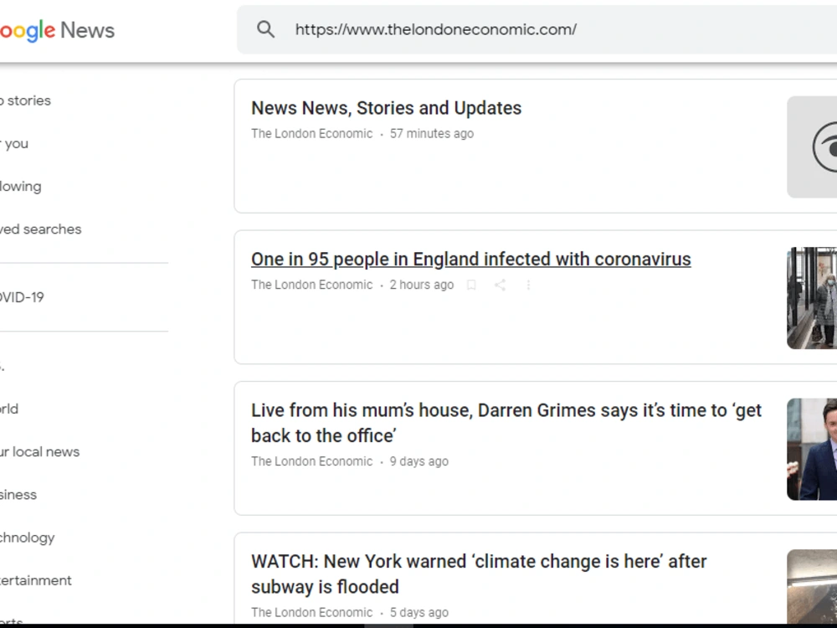Select Saved searches in the sidebar
837x628 pixels.
[40, 229]
